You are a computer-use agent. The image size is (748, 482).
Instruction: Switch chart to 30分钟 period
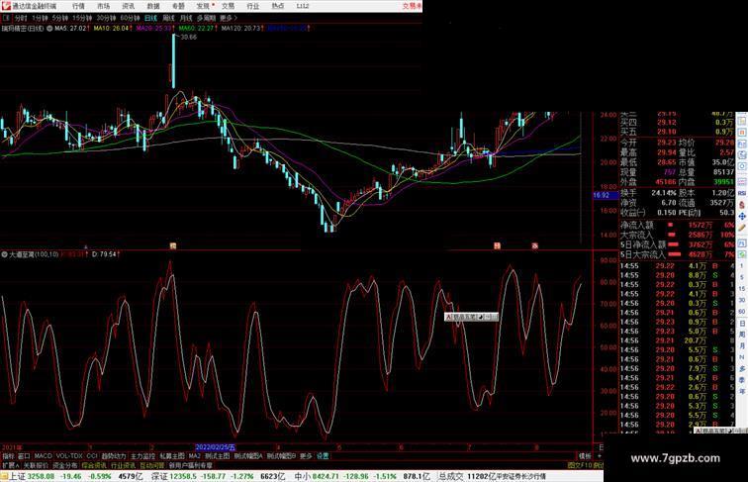pyautogui.click(x=106, y=18)
